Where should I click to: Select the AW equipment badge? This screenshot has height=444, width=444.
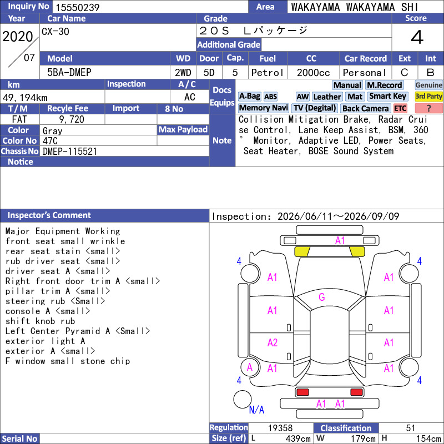point(302,97)
